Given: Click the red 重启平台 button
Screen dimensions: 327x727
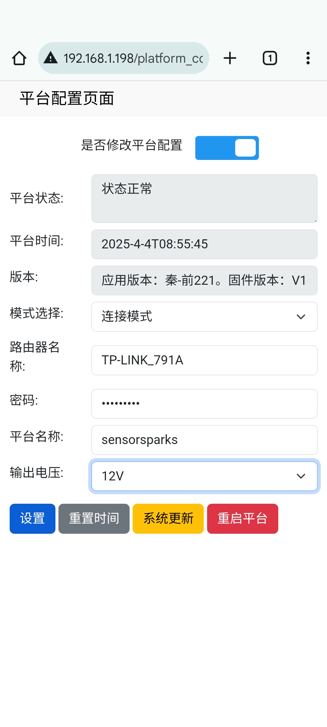Looking at the screenshot, I should 243,519.
